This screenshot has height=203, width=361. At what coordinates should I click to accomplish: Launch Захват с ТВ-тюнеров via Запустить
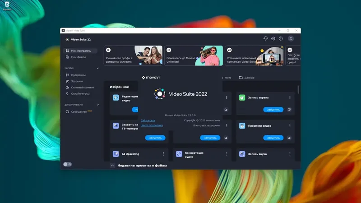click(x=155, y=138)
